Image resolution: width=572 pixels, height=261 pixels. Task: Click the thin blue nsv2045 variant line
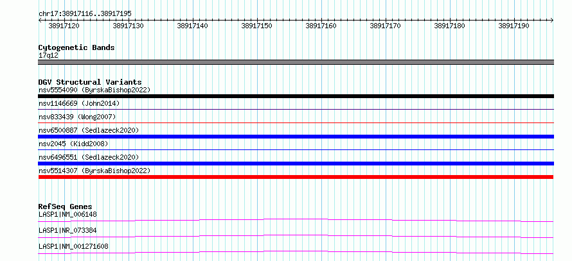click(x=296, y=149)
